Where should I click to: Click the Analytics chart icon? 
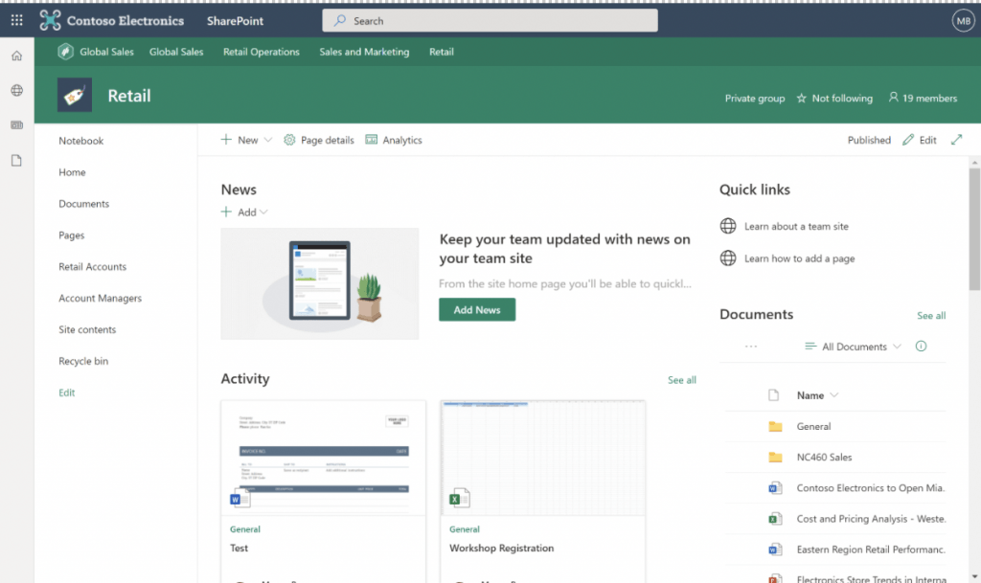coord(371,140)
